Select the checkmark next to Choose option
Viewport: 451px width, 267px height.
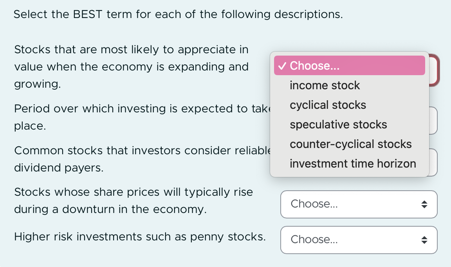(282, 66)
